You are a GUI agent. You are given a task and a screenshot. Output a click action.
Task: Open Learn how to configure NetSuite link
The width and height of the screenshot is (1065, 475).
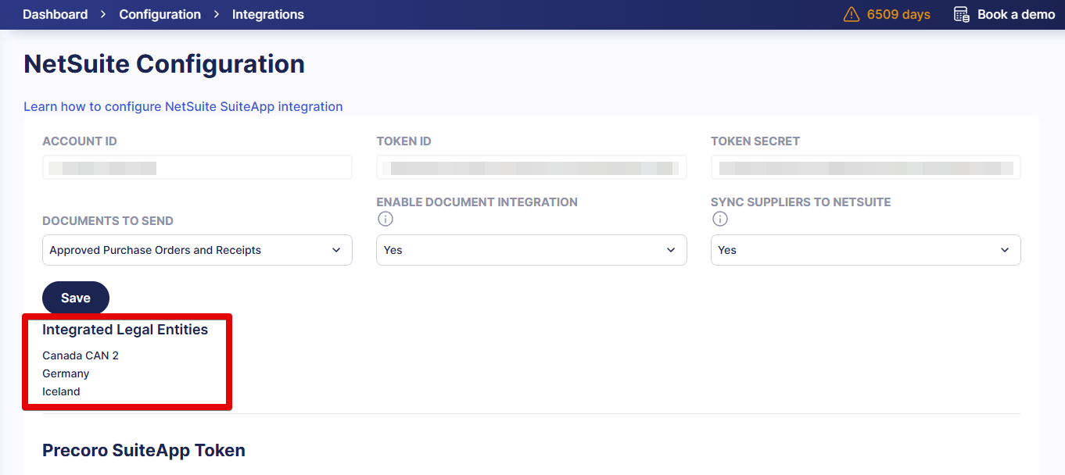183,106
